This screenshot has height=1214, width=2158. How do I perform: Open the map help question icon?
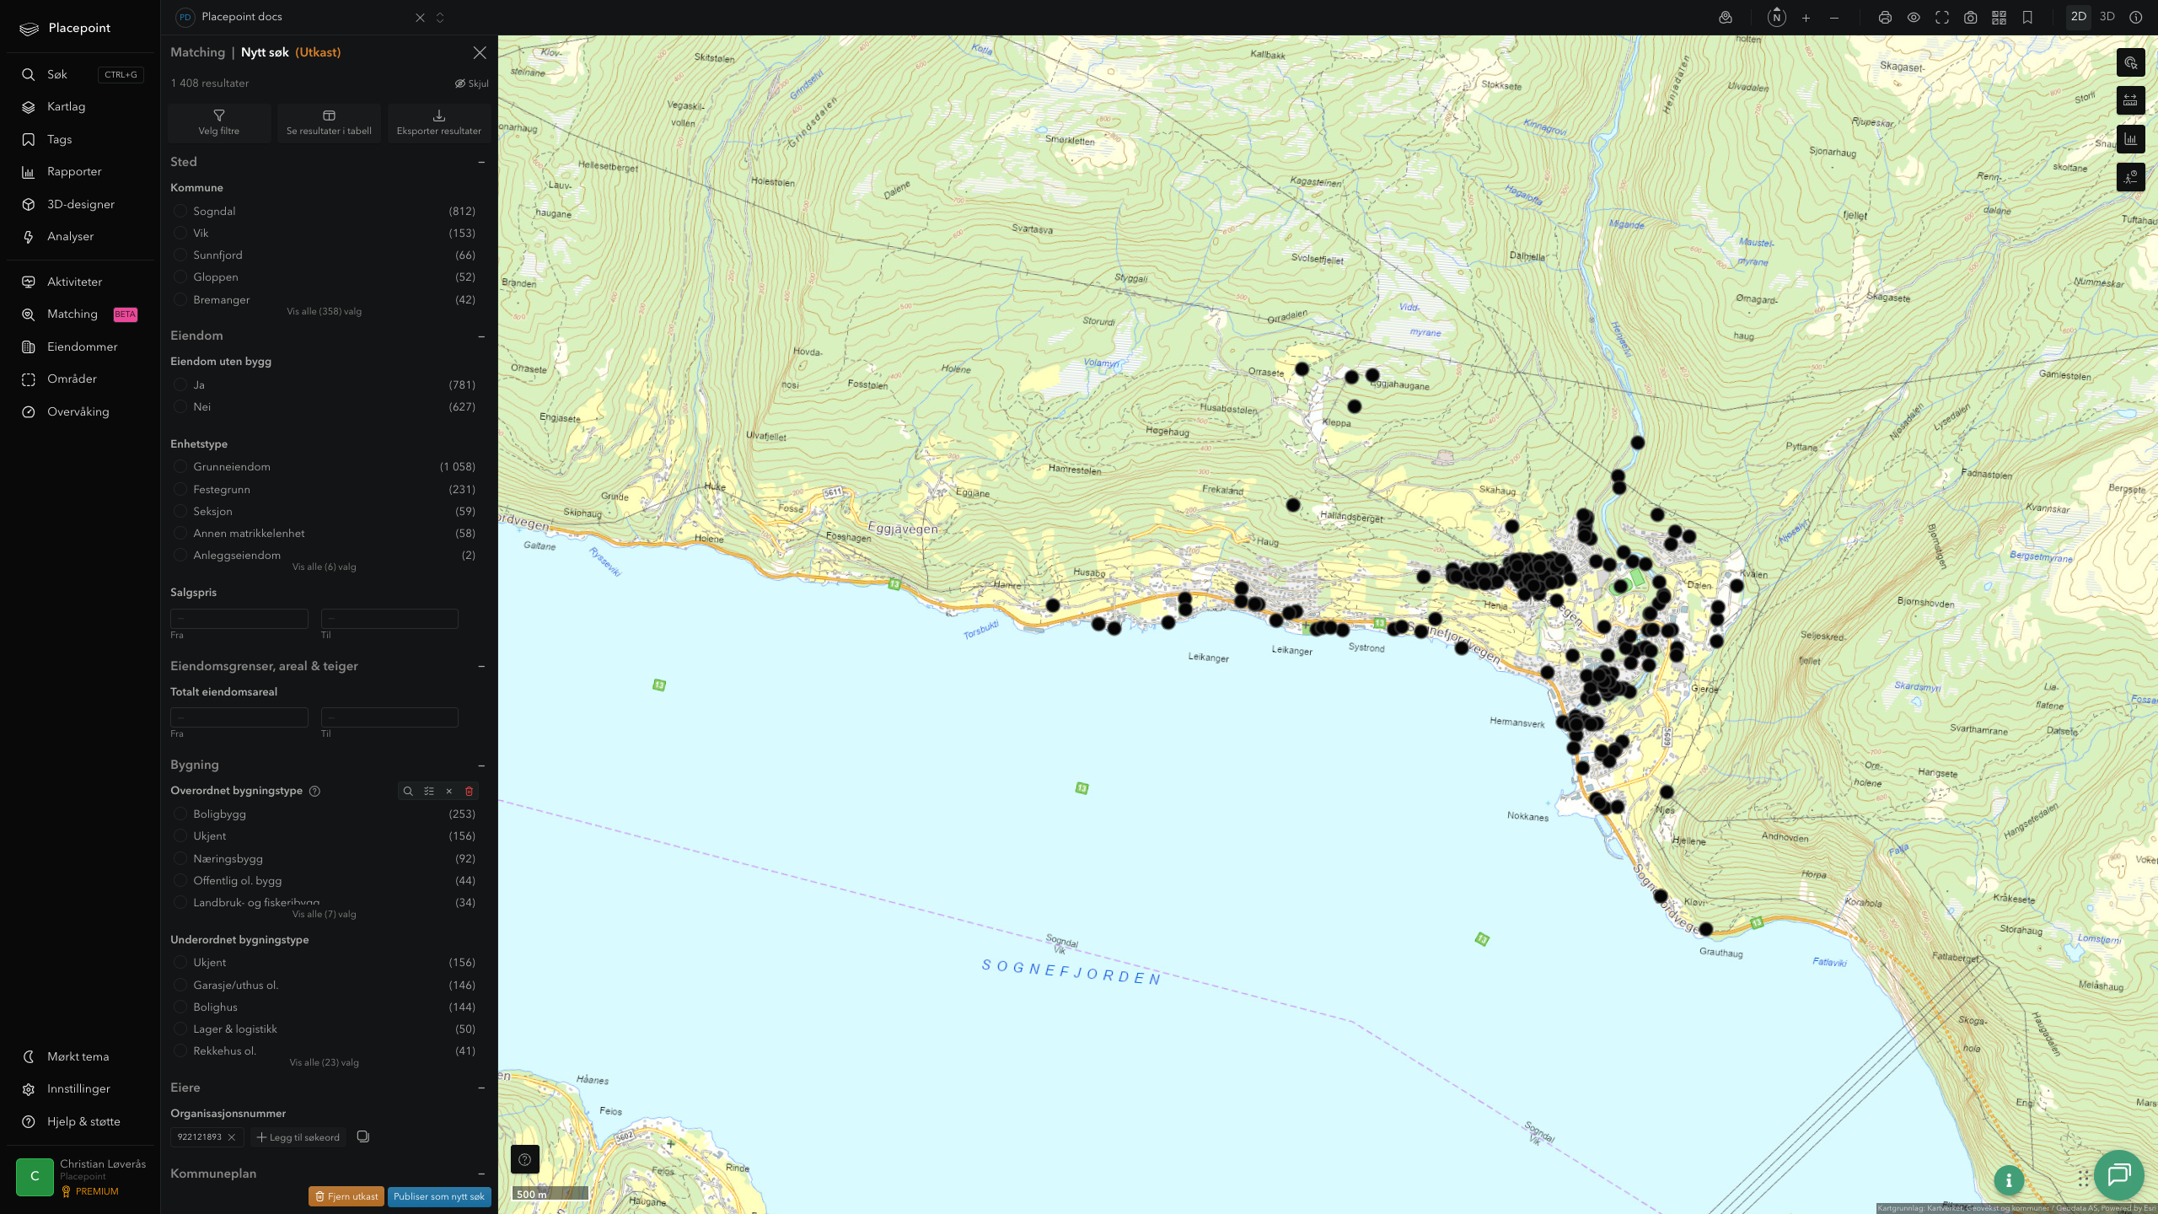(x=524, y=1159)
